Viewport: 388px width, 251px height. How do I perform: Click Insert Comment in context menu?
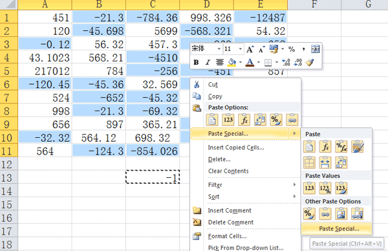(x=230, y=210)
